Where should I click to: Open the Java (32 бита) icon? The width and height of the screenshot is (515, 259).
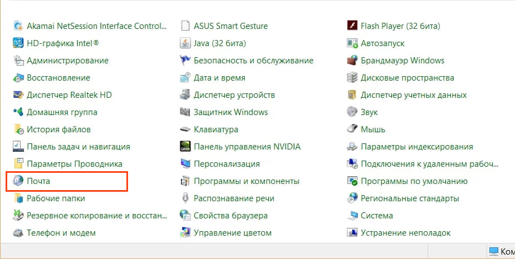(x=185, y=43)
